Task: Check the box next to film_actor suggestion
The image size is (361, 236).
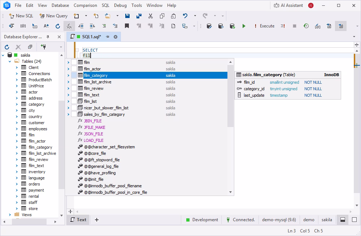Action: pyautogui.click(x=74, y=69)
